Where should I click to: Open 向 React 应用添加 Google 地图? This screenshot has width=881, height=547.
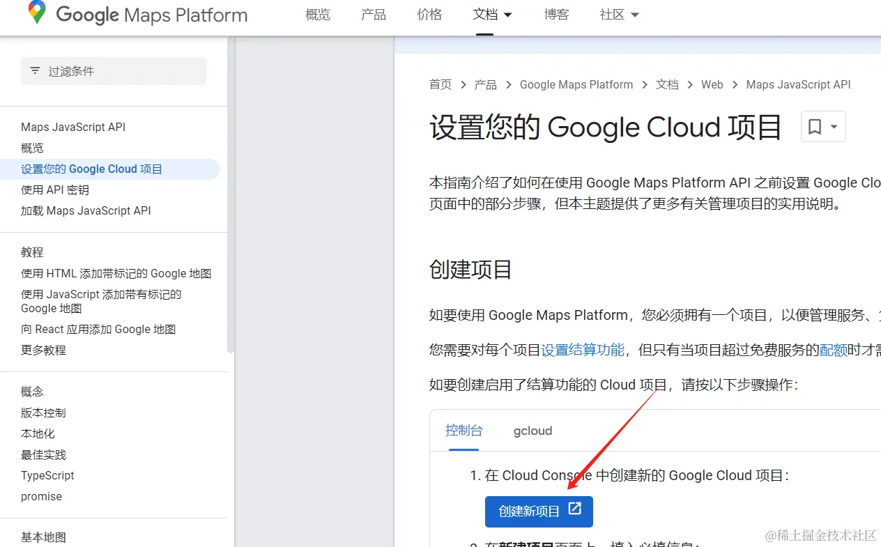pos(98,329)
